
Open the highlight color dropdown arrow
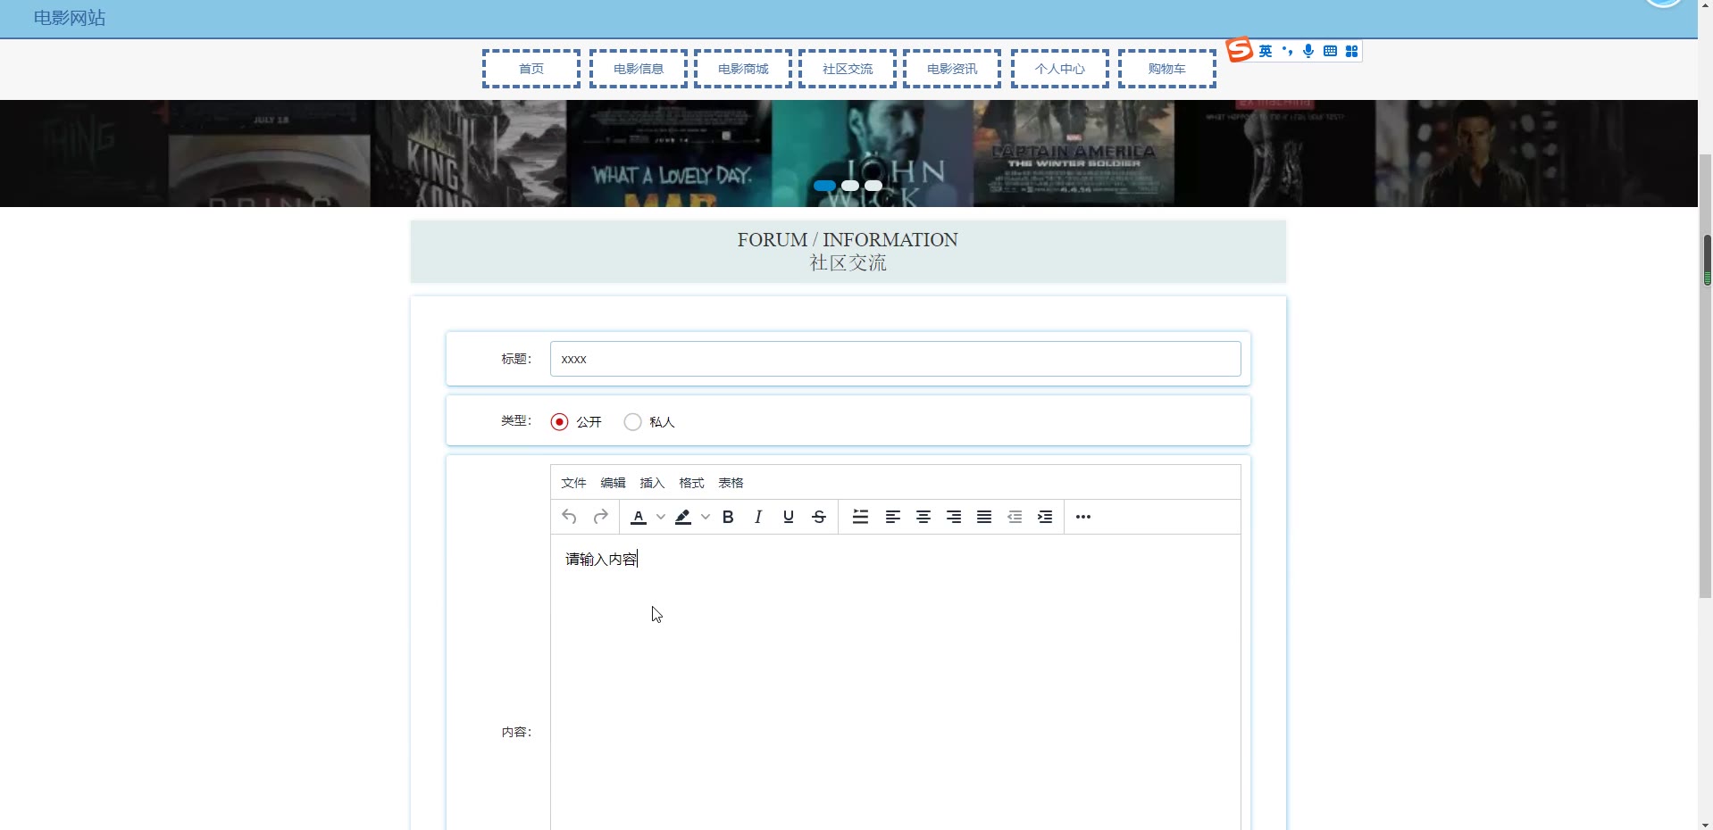[705, 517]
